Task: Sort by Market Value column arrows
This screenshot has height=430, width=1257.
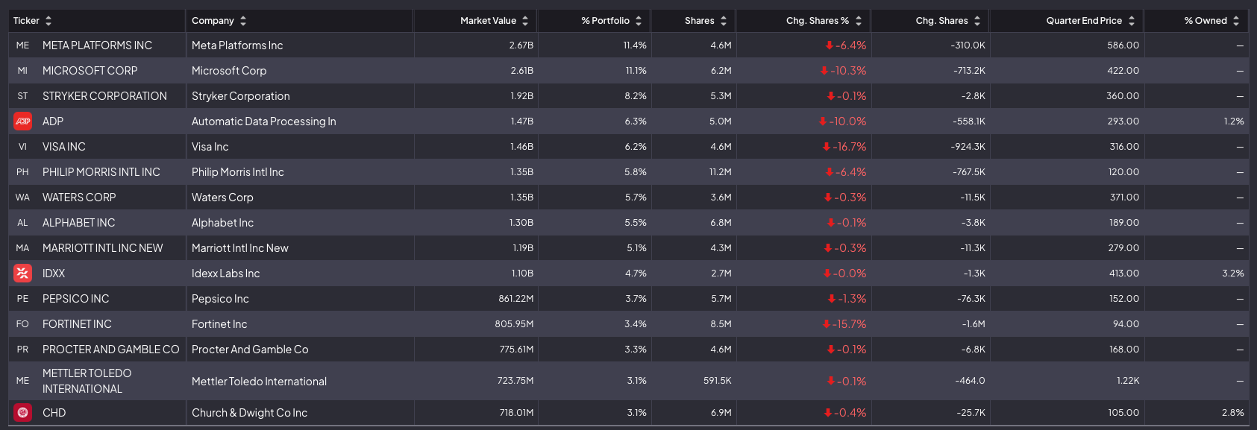Action: [525, 21]
